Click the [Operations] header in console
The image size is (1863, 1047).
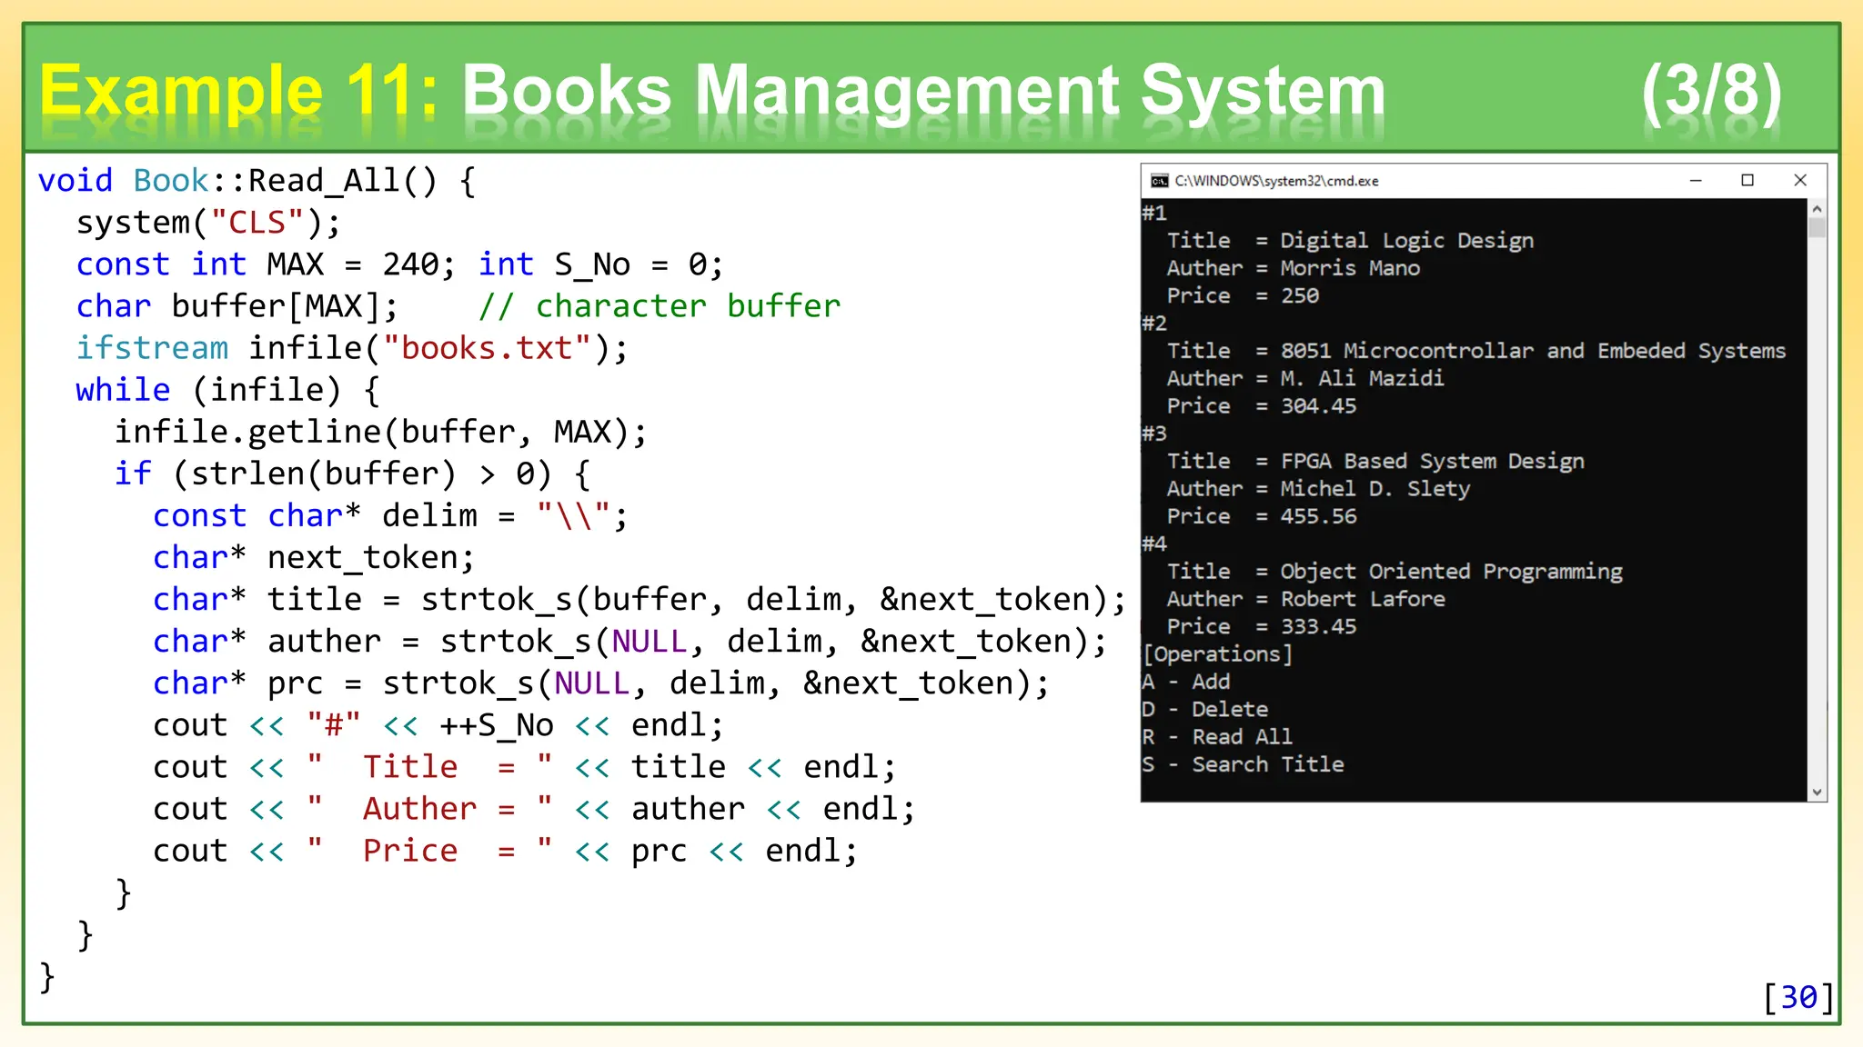[x=1217, y=654]
